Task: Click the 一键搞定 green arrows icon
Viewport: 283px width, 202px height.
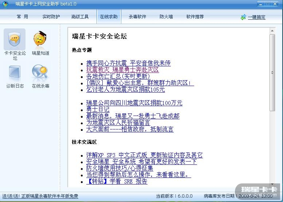Action: coord(243,17)
